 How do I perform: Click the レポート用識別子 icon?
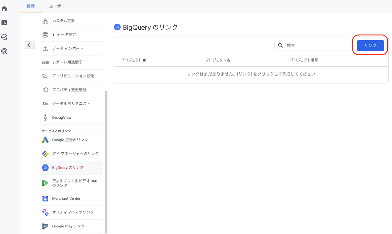(x=45, y=62)
